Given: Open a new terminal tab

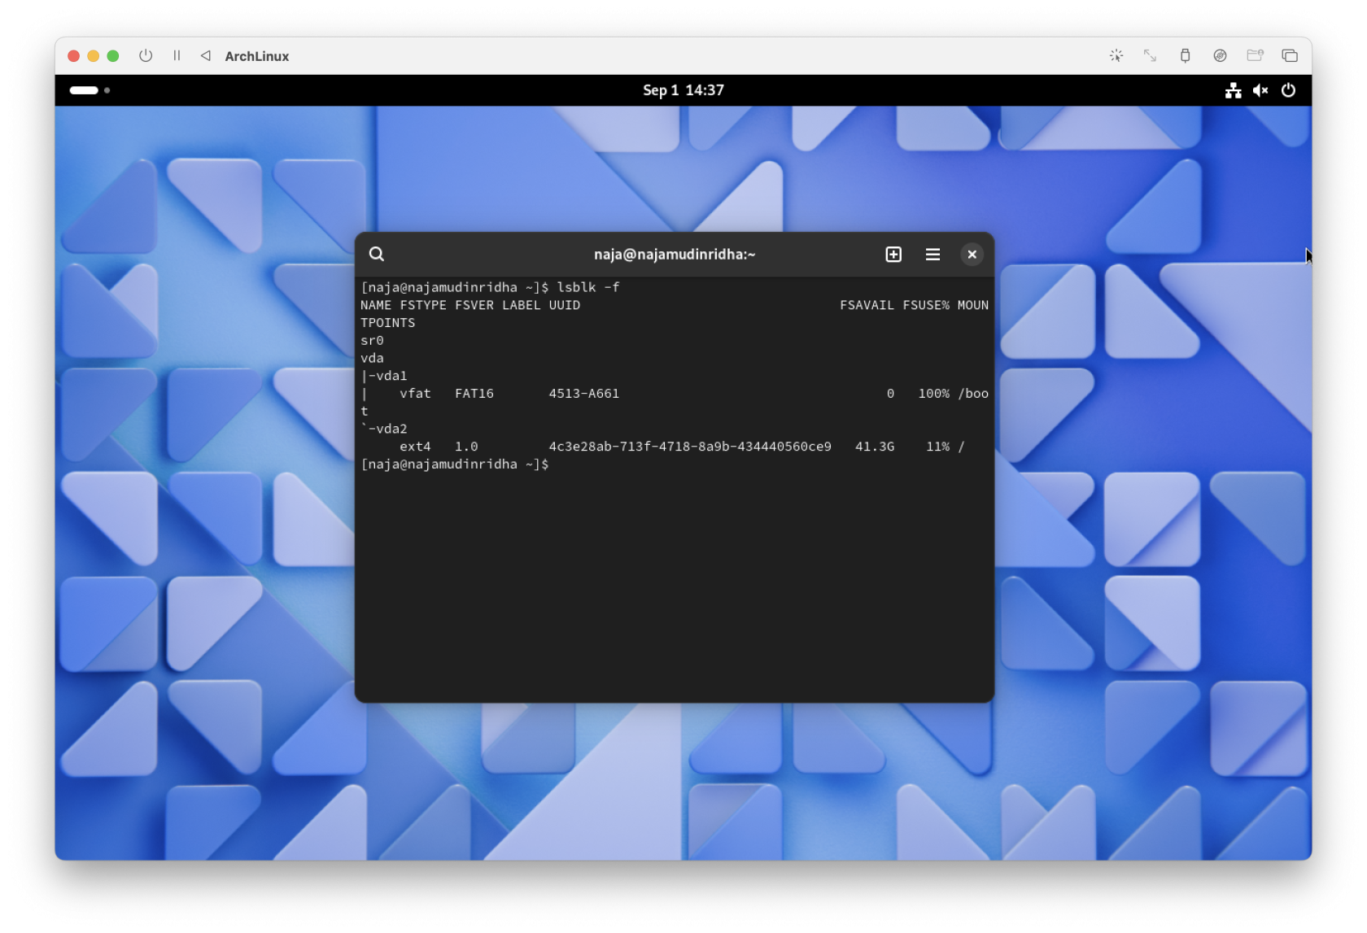Looking at the screenshot, I should click(893, 255).
